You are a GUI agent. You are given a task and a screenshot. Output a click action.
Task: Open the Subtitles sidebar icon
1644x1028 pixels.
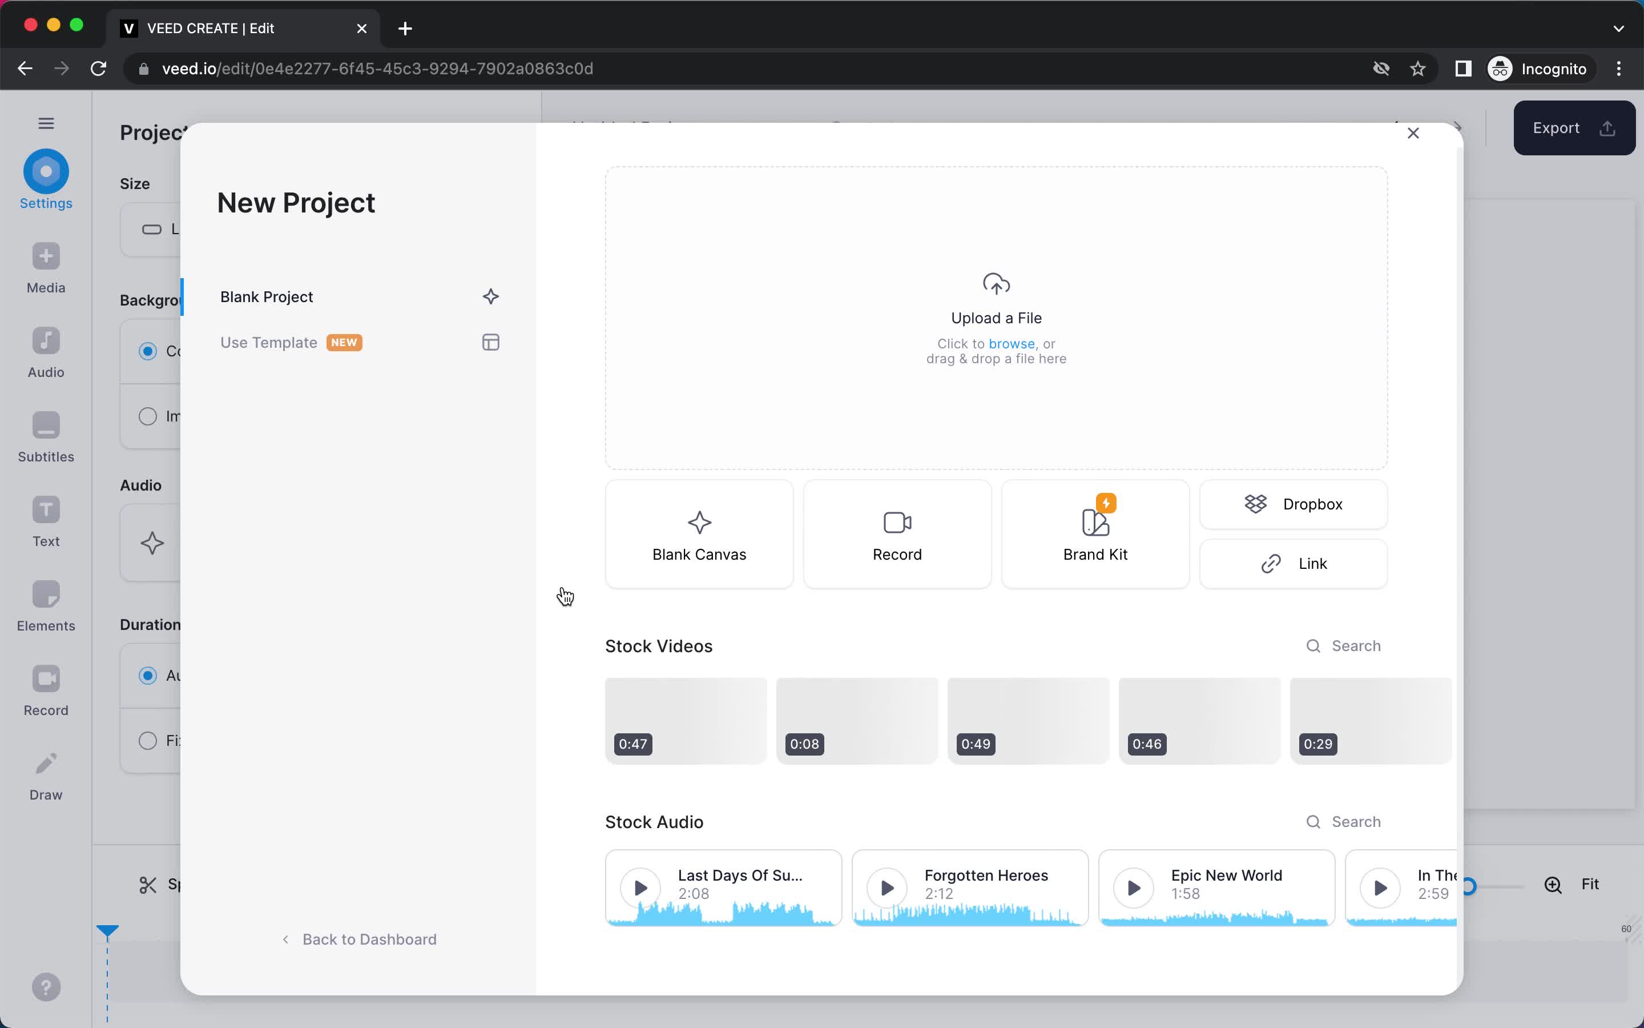click(x=46, y=425)
